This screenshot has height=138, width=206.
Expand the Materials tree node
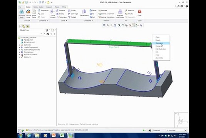click(19, 45)
